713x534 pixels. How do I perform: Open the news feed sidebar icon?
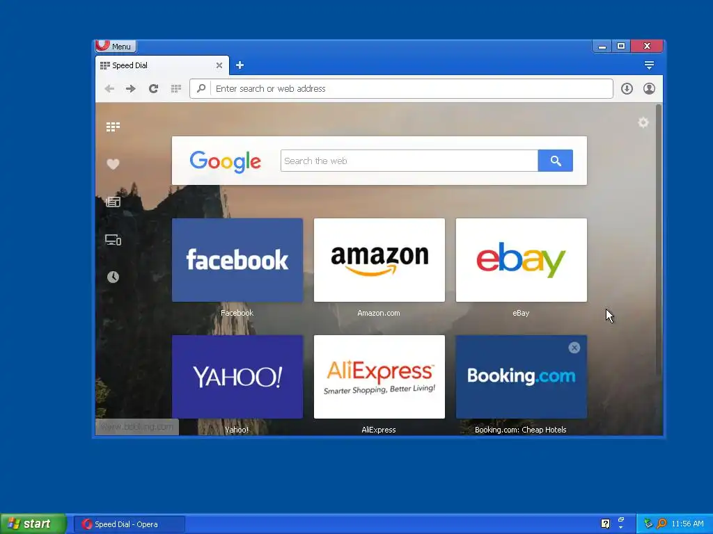[113, 202]
